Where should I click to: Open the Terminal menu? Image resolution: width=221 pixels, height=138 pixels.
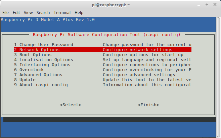click(62, 12)
